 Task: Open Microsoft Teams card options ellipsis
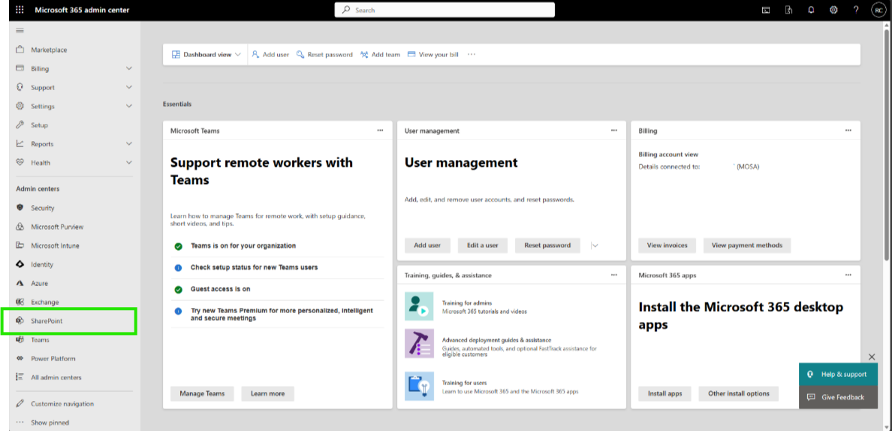point(380,130)
